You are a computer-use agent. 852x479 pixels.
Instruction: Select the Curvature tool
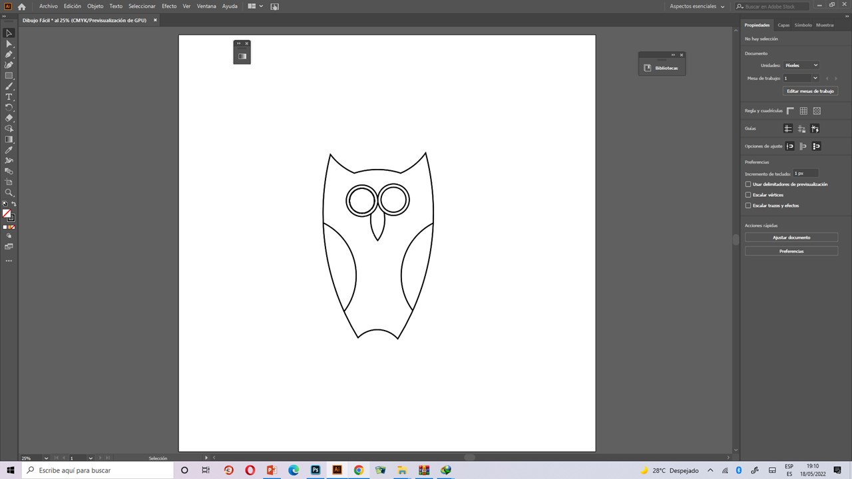9,65
